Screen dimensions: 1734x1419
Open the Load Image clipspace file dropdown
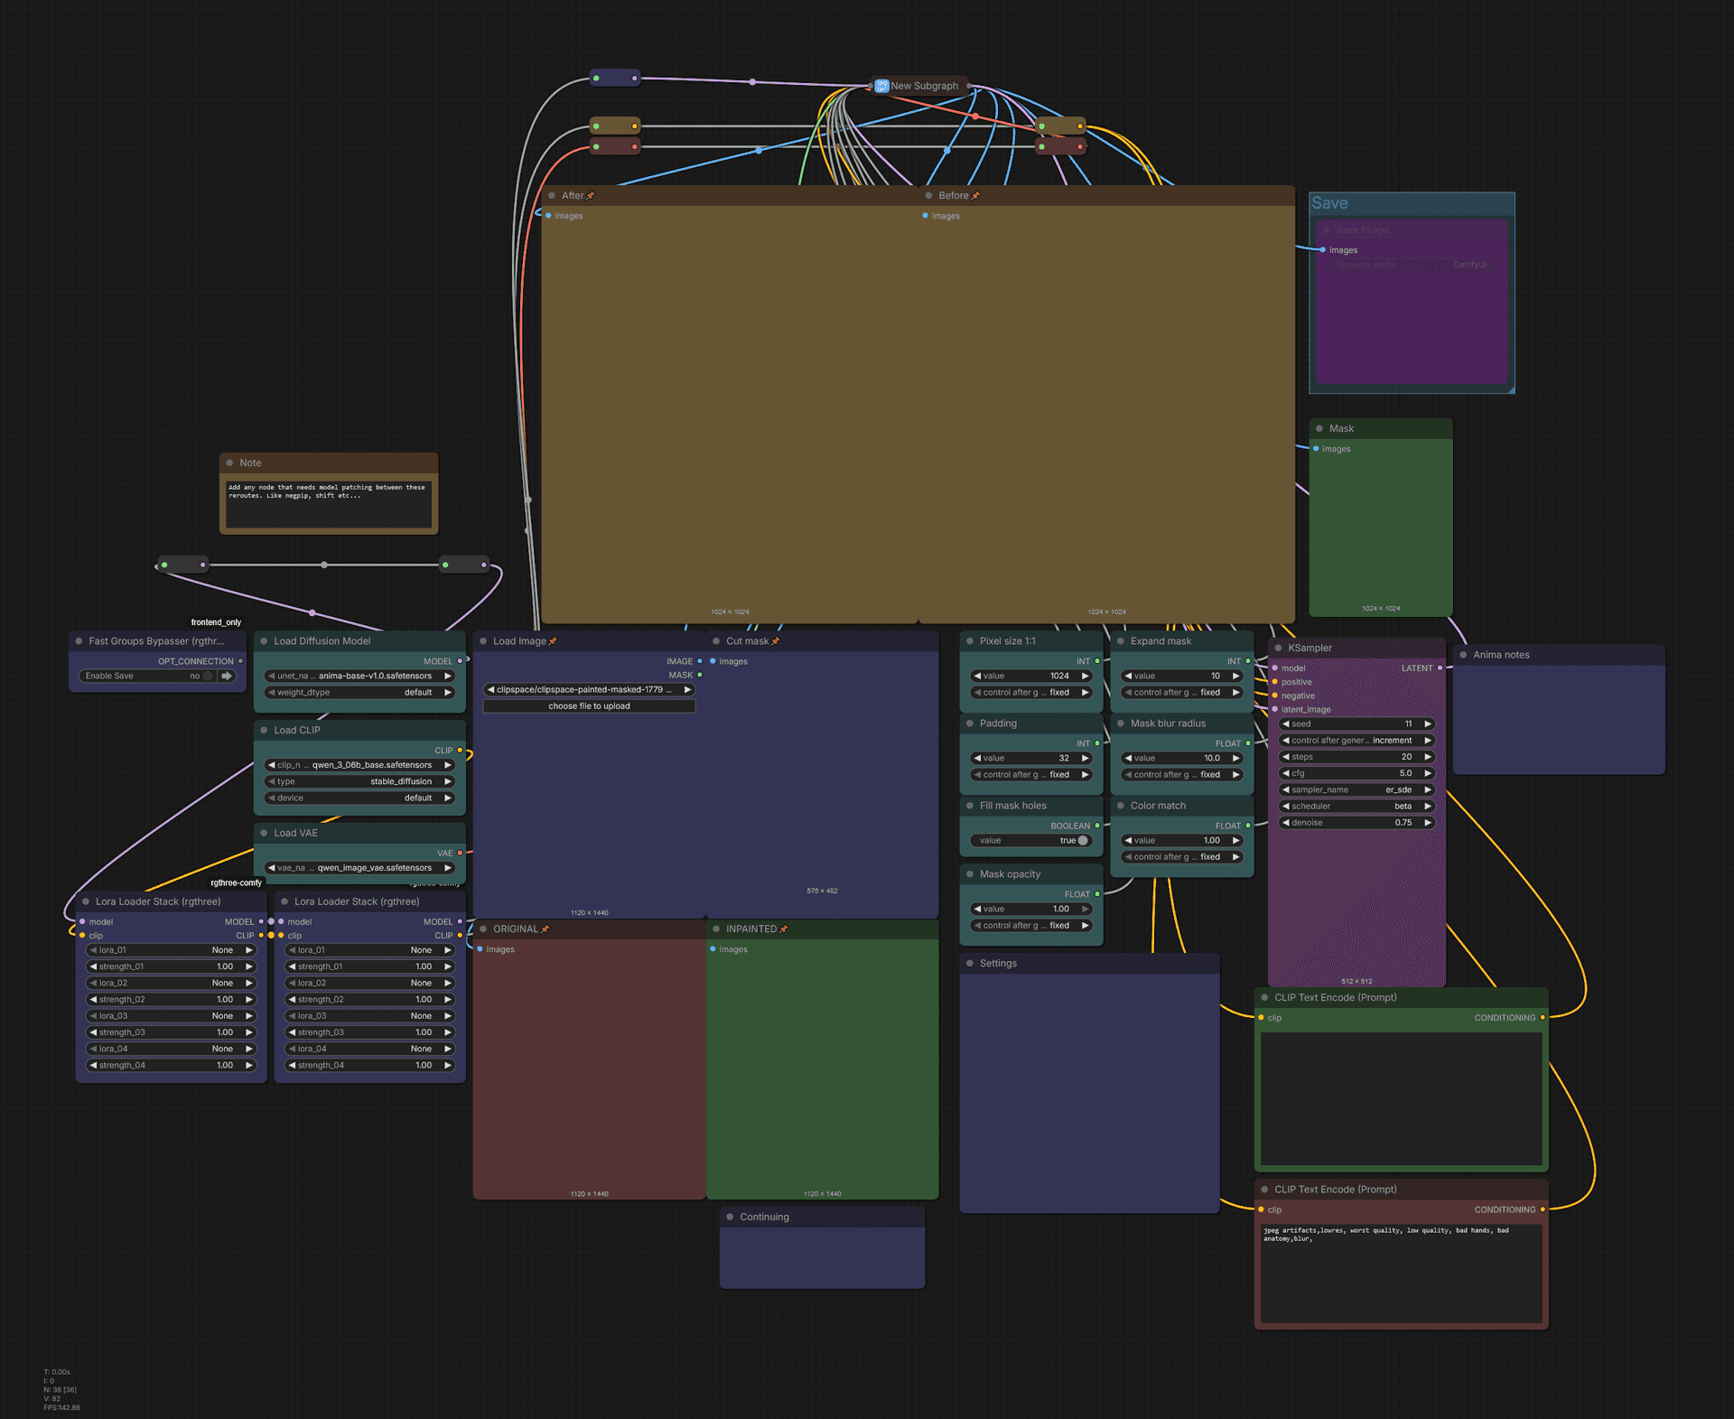(589, 689)
